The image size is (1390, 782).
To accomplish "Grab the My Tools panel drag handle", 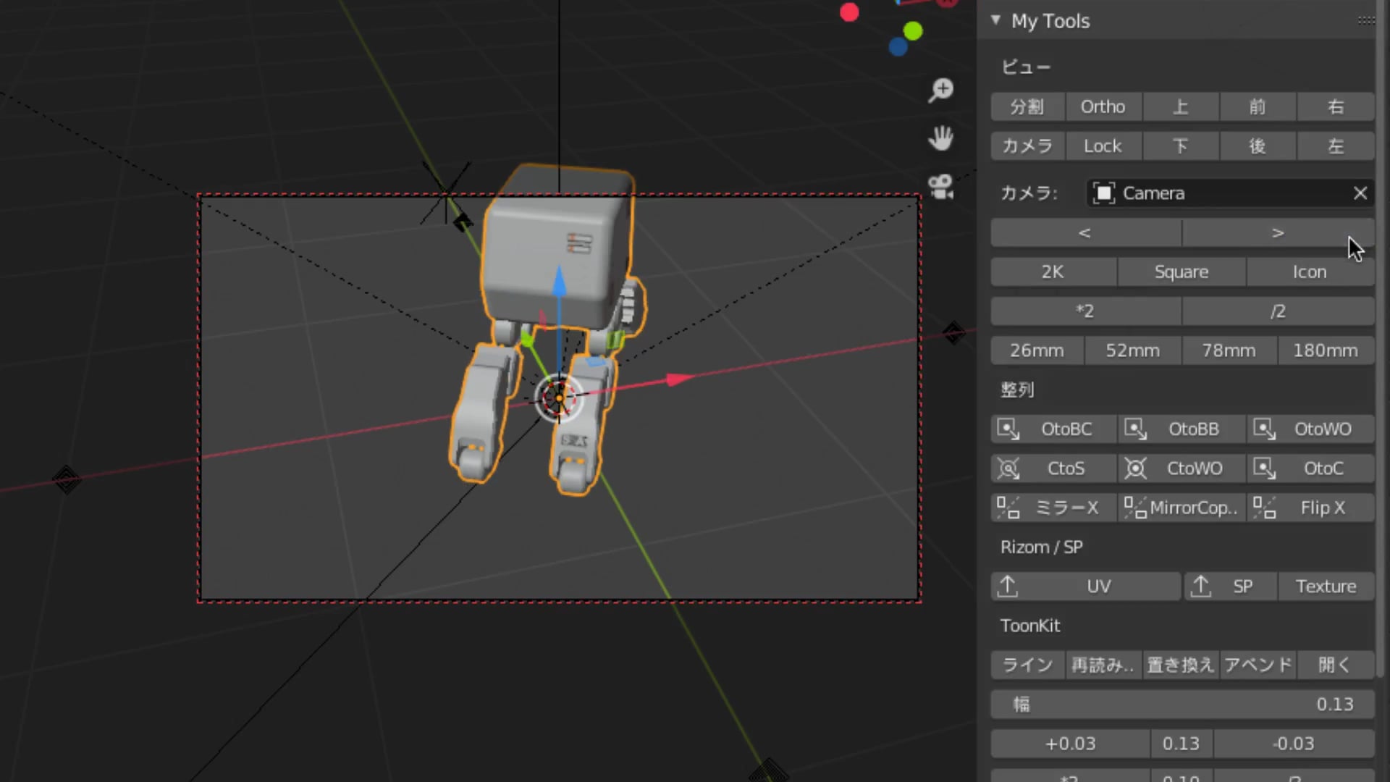I will click(x=1365, y=20).
